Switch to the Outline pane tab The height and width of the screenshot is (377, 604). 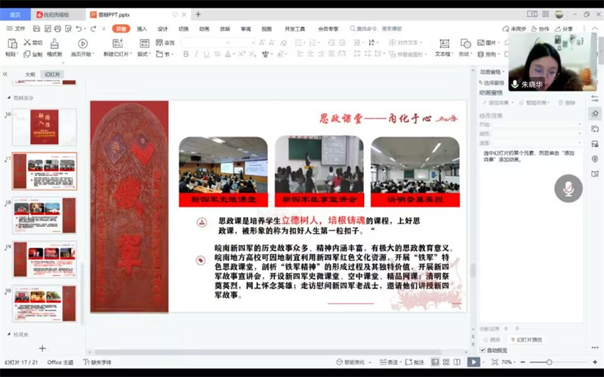coord(30,75)
